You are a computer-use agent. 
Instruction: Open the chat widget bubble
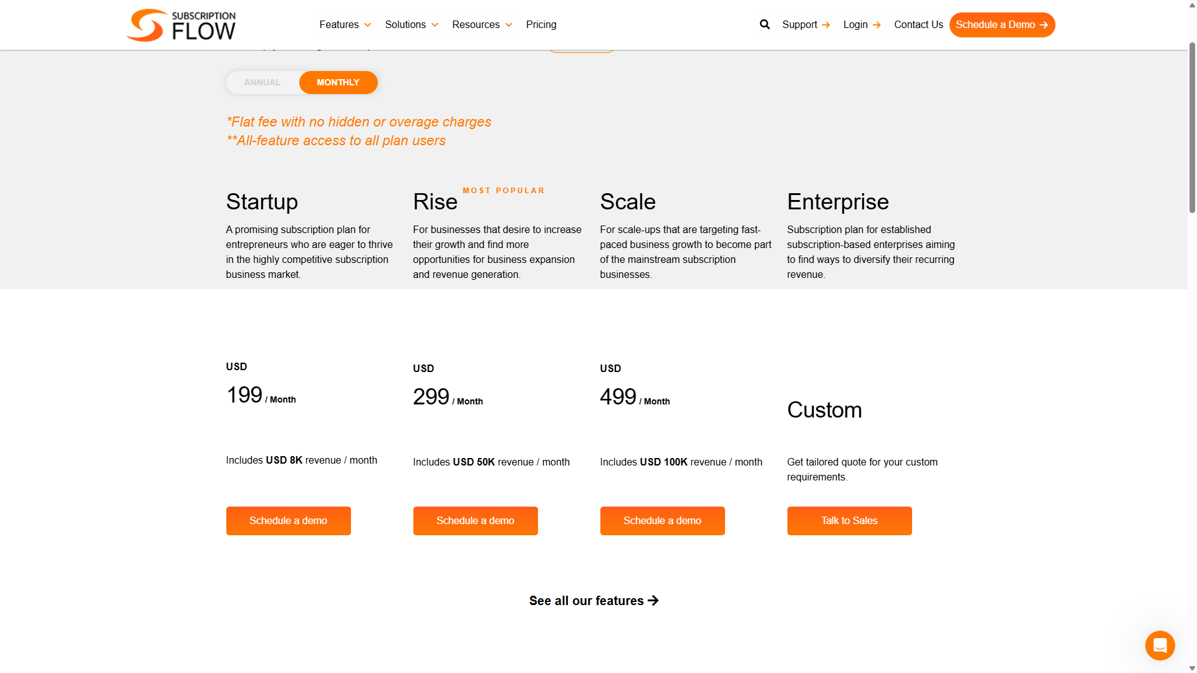[x=1160, y=646]
